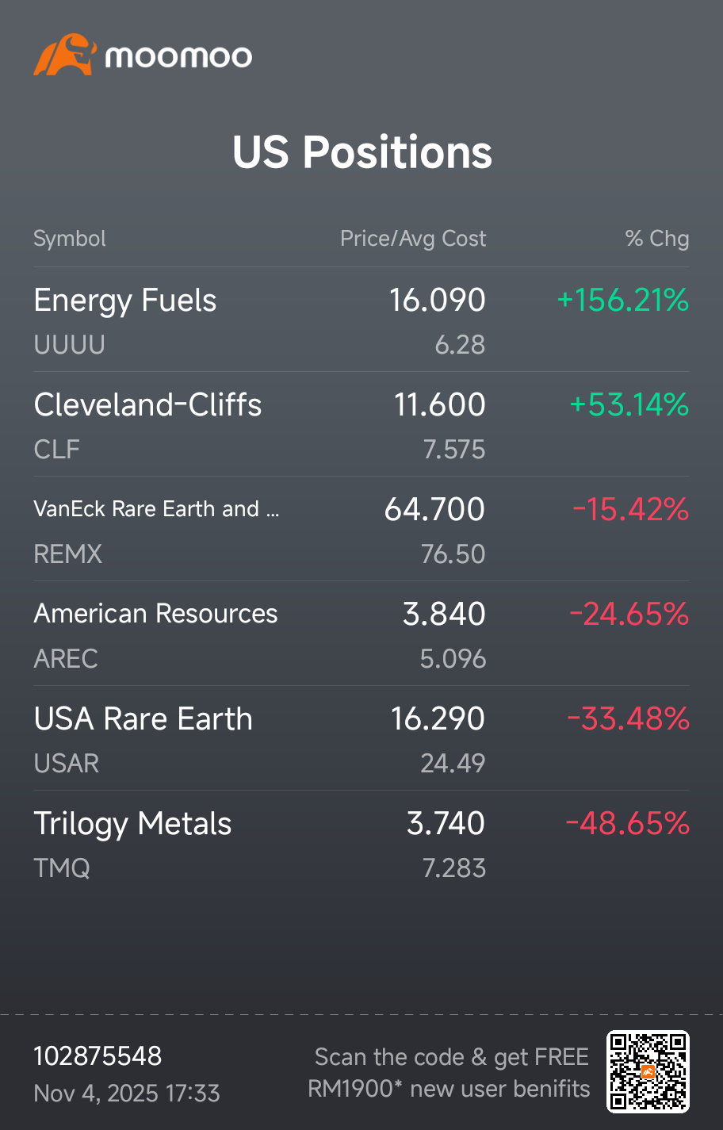Open the American Resources position row
Screen dimensions: 723x1130
coord(361,634)
